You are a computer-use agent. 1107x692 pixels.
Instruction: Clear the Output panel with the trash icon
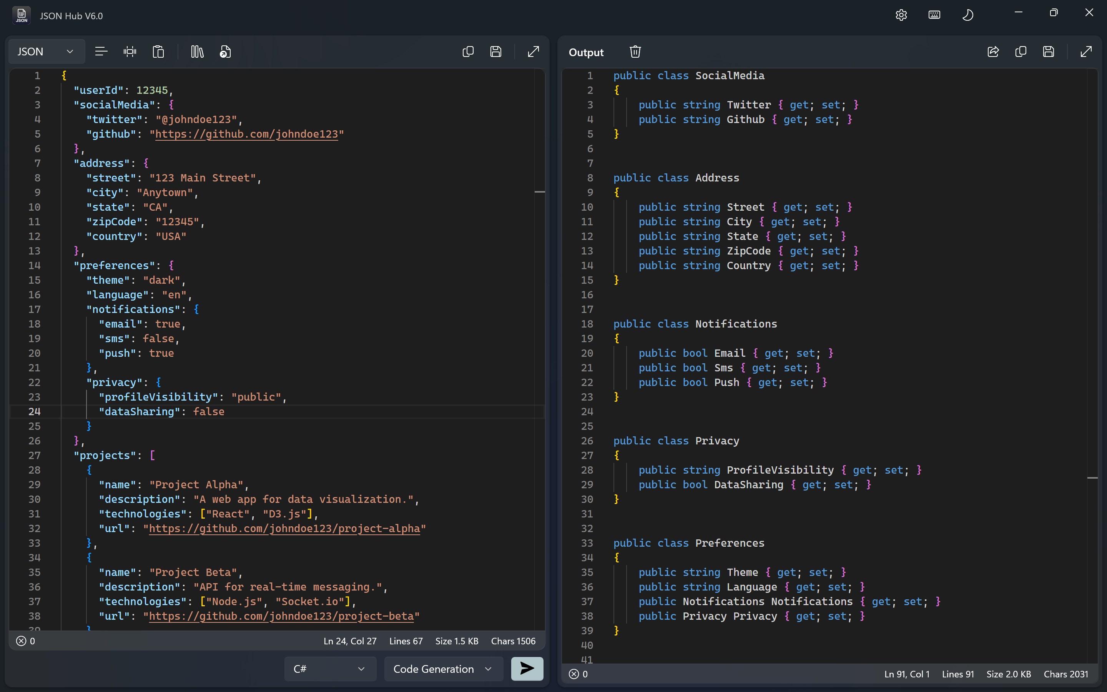(x=635, y=51)
